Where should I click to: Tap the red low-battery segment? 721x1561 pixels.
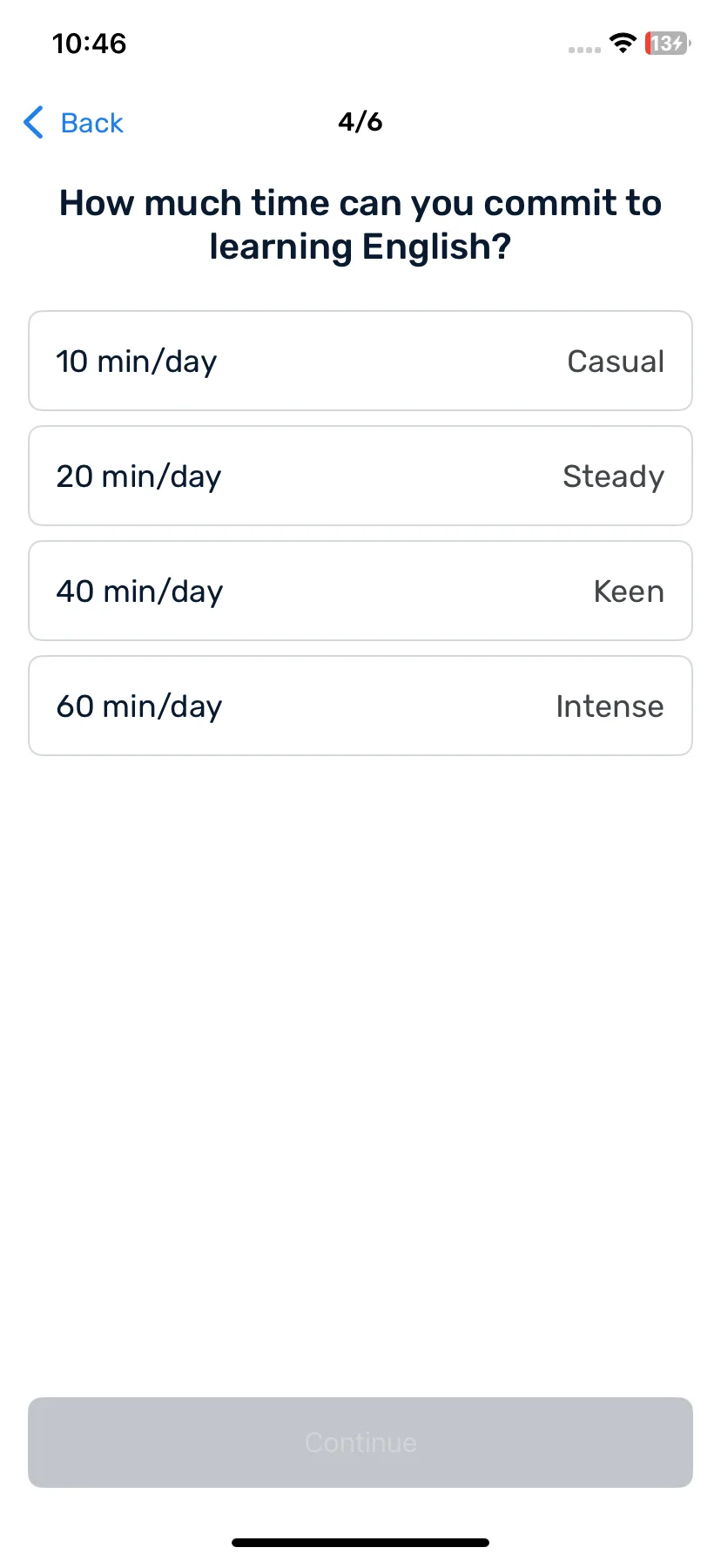(649, 43)
